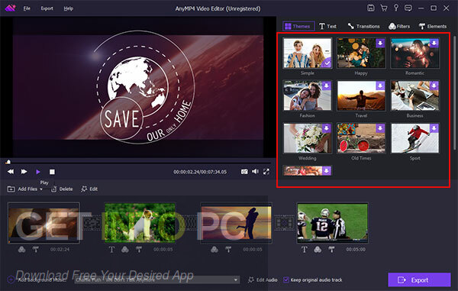Select the couple at sunset clip
This screenshot has width=458, height=291.
[237, 222]
